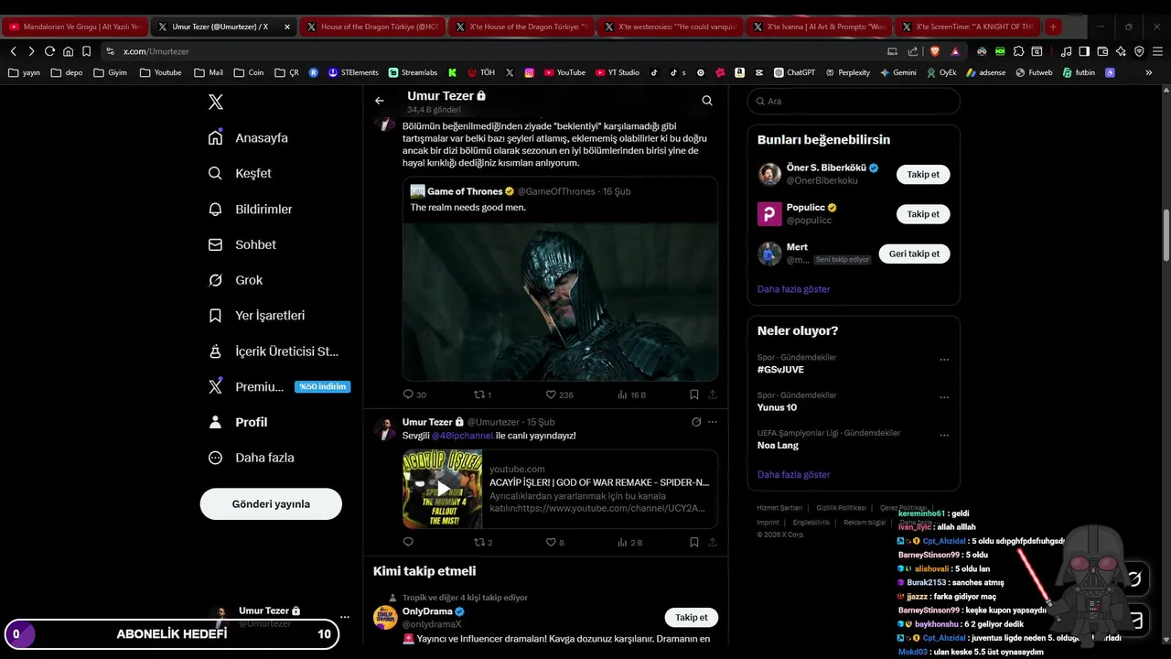Share the 15 Şub live stream post
Screen dimensions: 1171x659
point(713,542)
